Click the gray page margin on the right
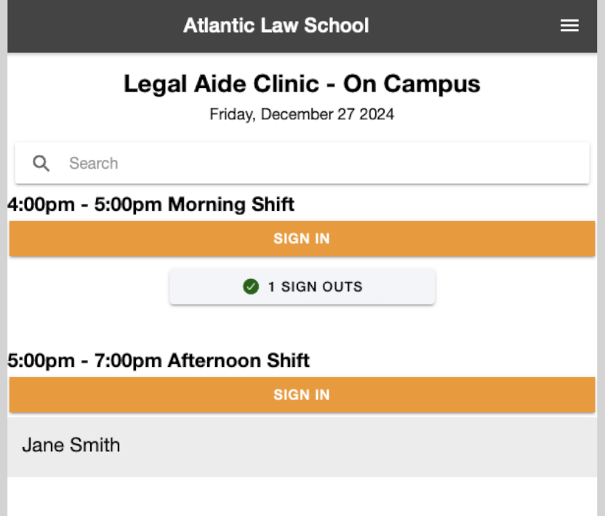This screenshot has height=516, width=605. [601, 291]
